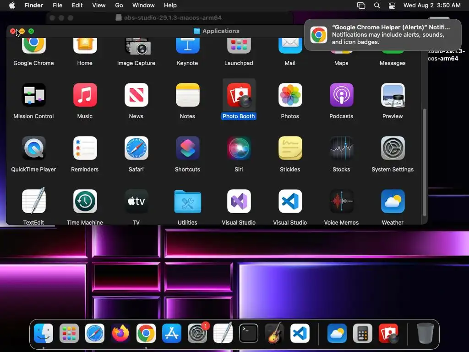Open the Utilities folder
This screenshot has width=469, height=352.
click(x=187, y=201)
